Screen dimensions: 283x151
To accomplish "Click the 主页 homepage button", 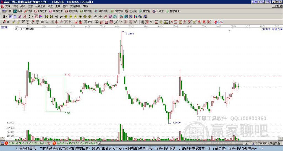I will coord(268,2).
